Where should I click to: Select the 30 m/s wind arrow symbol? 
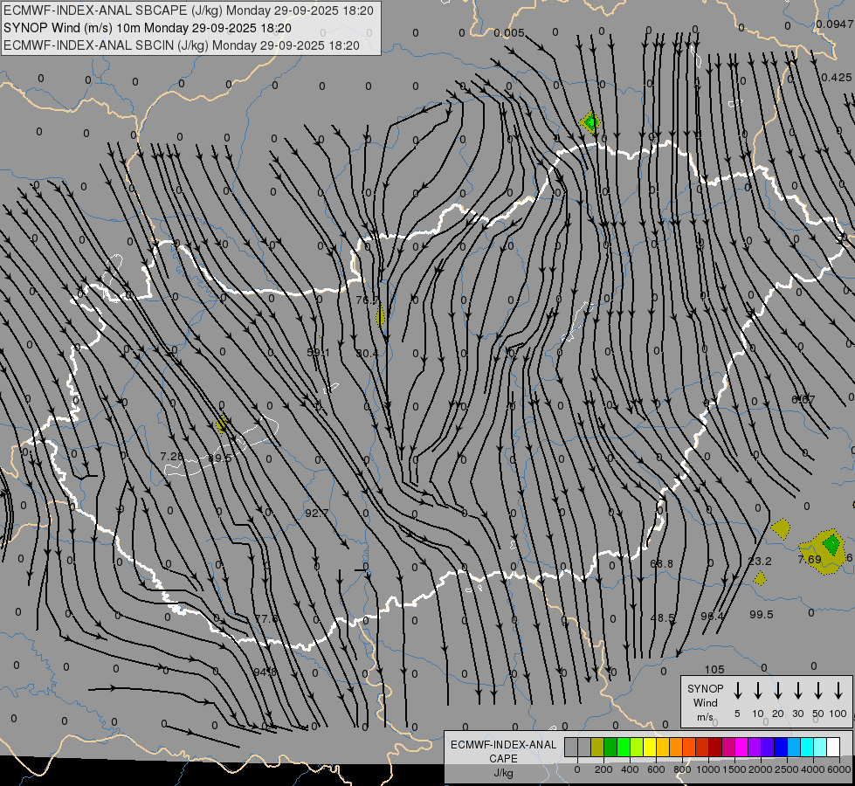tap(798, 691)
